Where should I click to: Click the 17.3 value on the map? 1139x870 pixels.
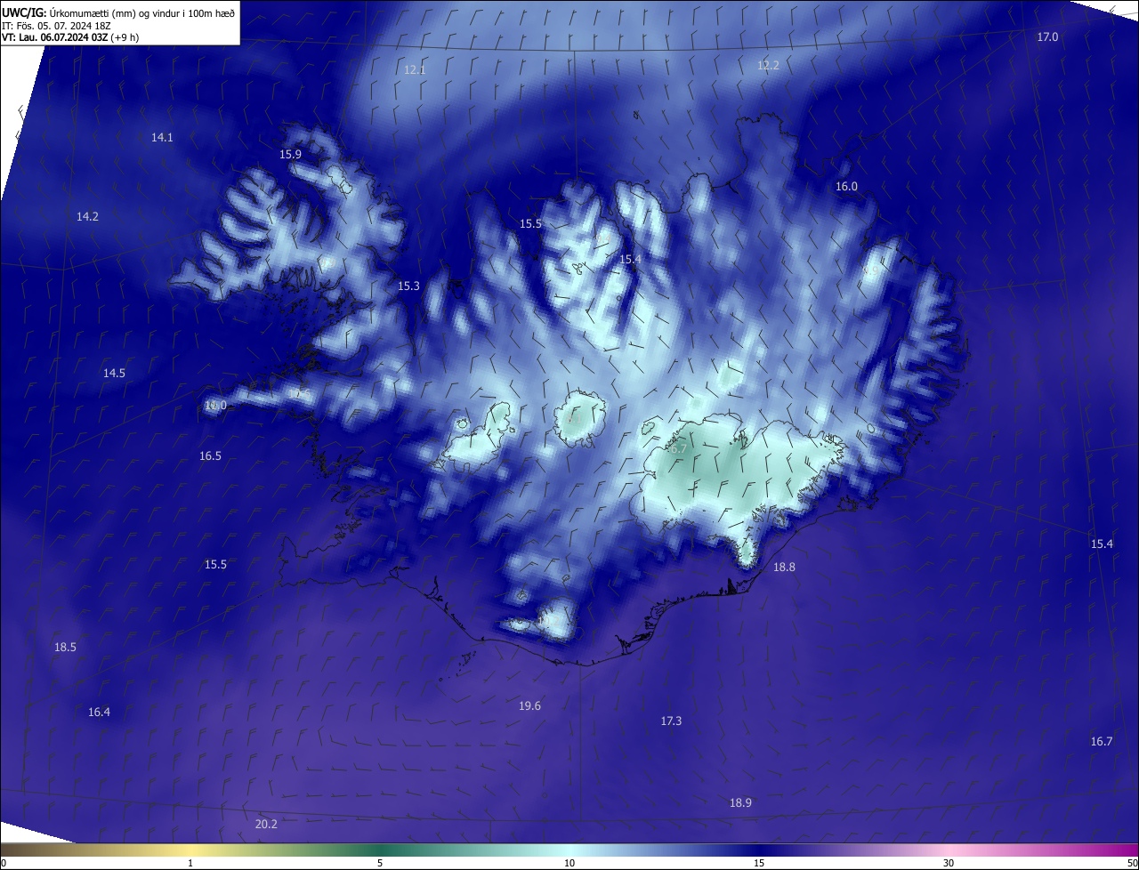(671, 721)
